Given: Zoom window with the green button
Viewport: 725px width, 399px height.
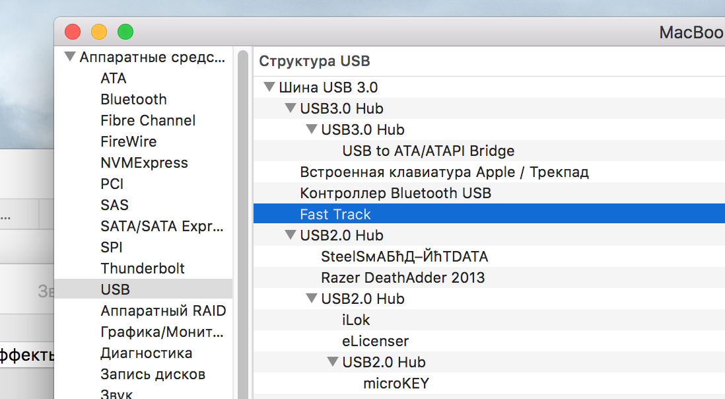Looking at the screenshot, I should 125,32.
